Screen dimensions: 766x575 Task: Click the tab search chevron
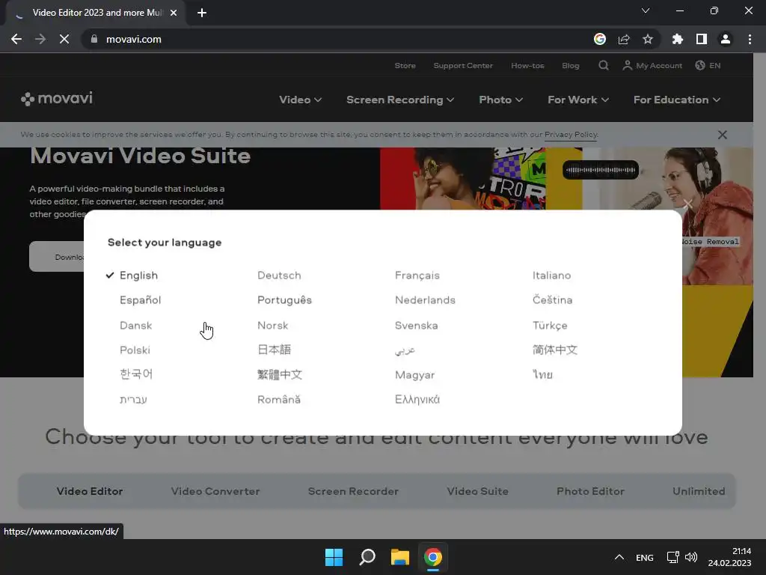tap(646, 10)
